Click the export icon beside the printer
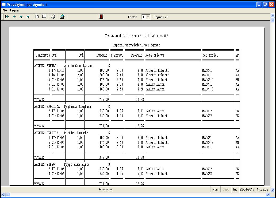Viewport: 276px width, 198px height. click(x=62, y=17)
